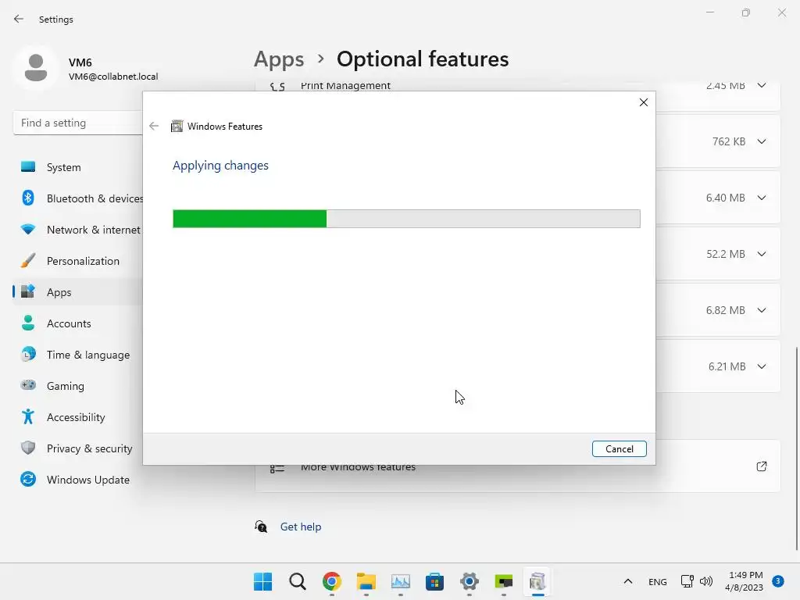Close the Windows Features dialog
The image size is (800, 600).
coord(644,102)
